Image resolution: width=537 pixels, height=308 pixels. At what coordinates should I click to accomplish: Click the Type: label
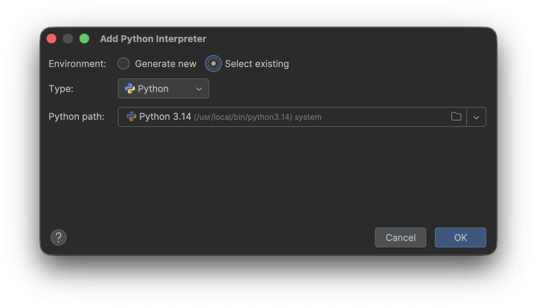click(61, 89)
